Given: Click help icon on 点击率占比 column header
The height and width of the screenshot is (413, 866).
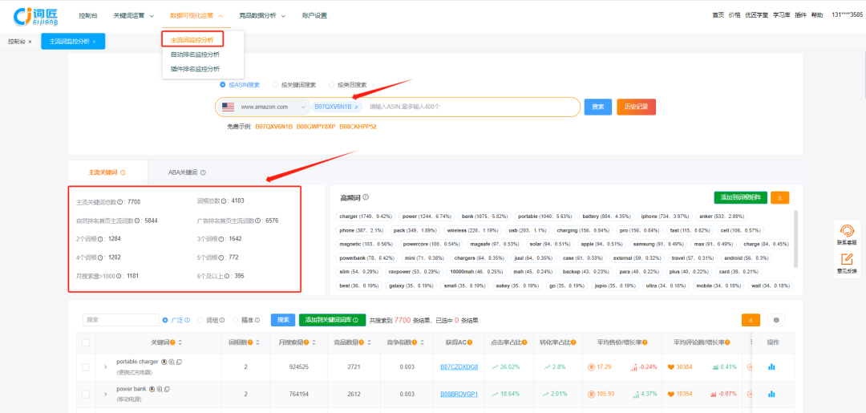Looking at the screenshot, I should click(524, 342).
